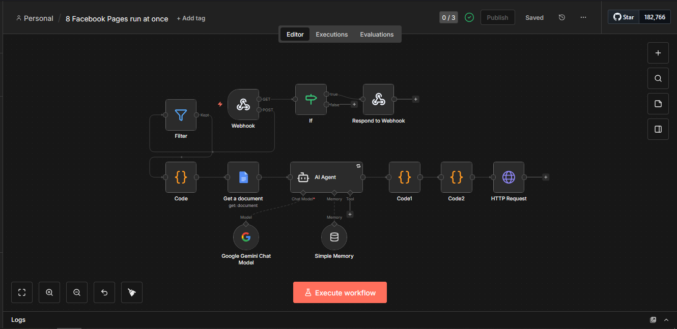The height and width of the screenshot is (329, 677).
Task: Select the Webhook trigger node
Action: (x=243, y=105)
